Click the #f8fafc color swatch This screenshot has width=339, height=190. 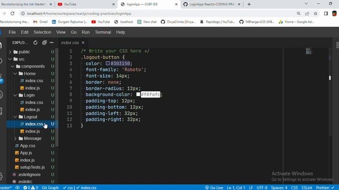(138, 94)
